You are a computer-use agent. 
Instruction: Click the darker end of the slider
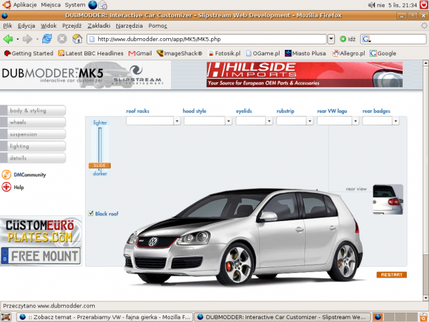click(100, 174)
